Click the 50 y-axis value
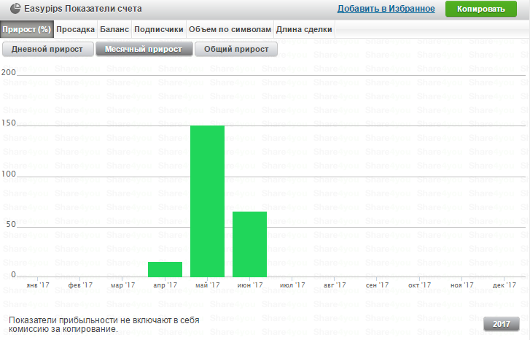The height and width of the screenshot is (340, 530). click(11, 224)
